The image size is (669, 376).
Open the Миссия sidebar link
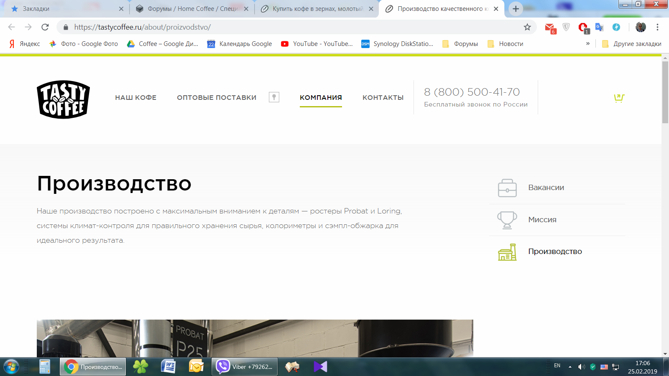point(542,220)
